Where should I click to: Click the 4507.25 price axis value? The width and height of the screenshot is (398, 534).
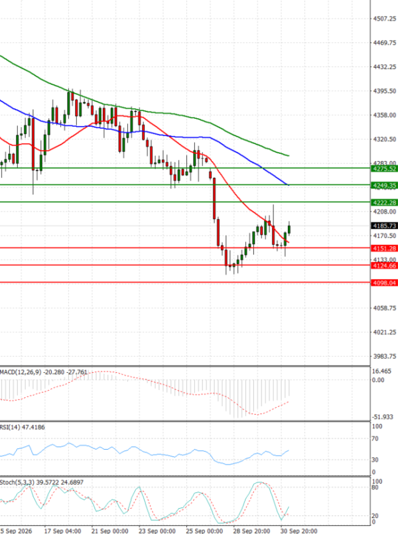tap(385, 19)
